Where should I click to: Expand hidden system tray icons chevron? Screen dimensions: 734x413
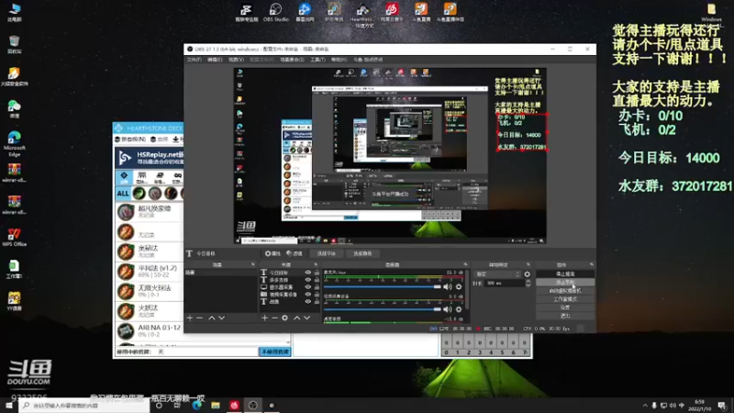pos(645,406)
